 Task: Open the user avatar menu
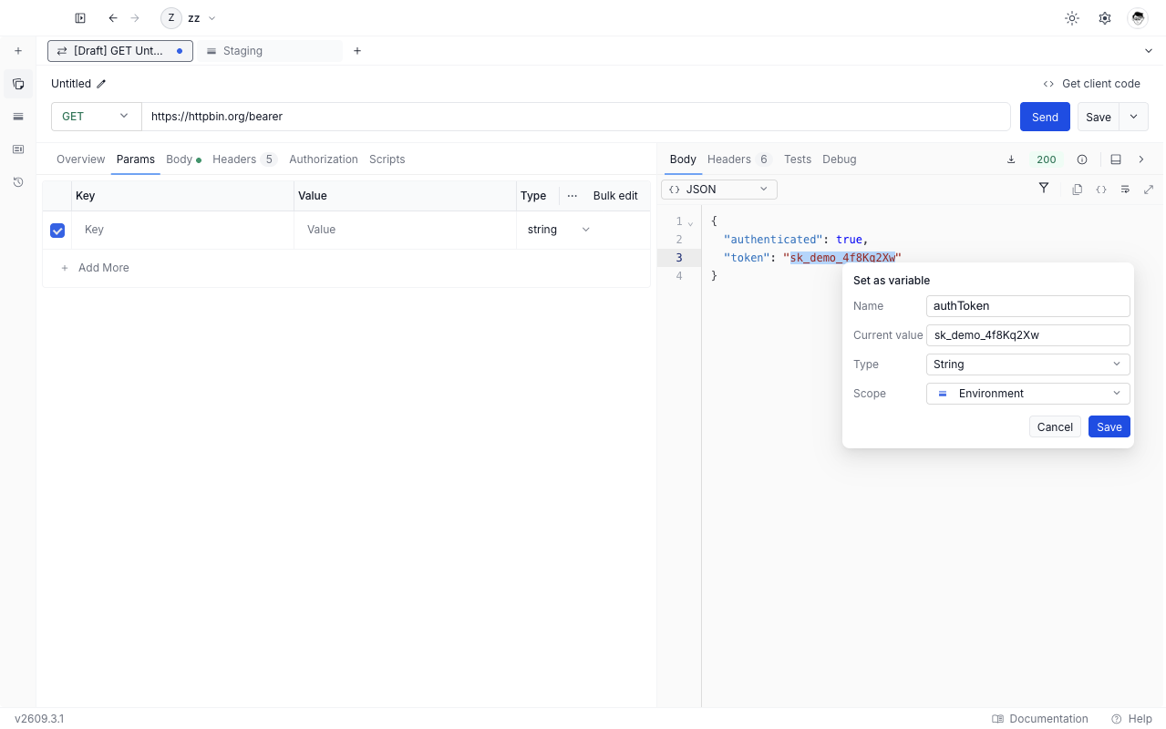coord(1138,18)
